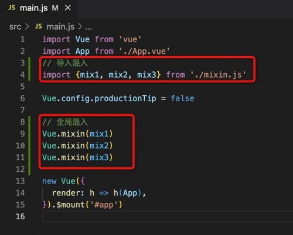
Task: Close the main.js editor tab
Action: click(x=68, y=8)
